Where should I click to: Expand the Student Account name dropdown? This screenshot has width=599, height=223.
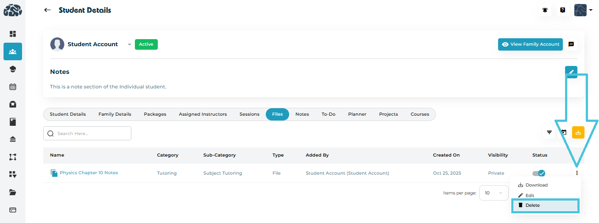click(129, 44)
